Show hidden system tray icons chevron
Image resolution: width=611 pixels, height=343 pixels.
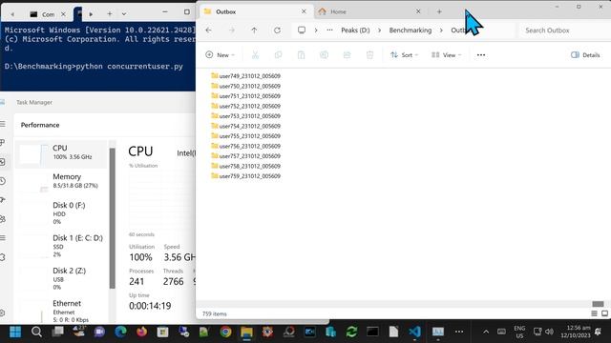click(486, 332)
